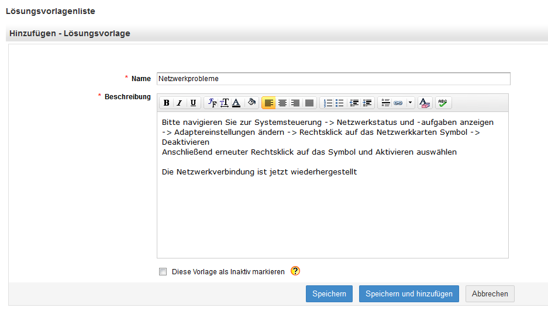Image resolution: width=548 pixels, height=318 pixels.
Task: Increase the paragraph indent
Action: pos(367,103)
